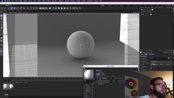Viewport: 174px width, 98px height.
Task: Open the Render menu
Action: click(83, 1)
